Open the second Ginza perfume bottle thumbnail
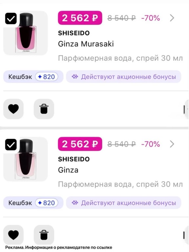 tap(26, 159)
